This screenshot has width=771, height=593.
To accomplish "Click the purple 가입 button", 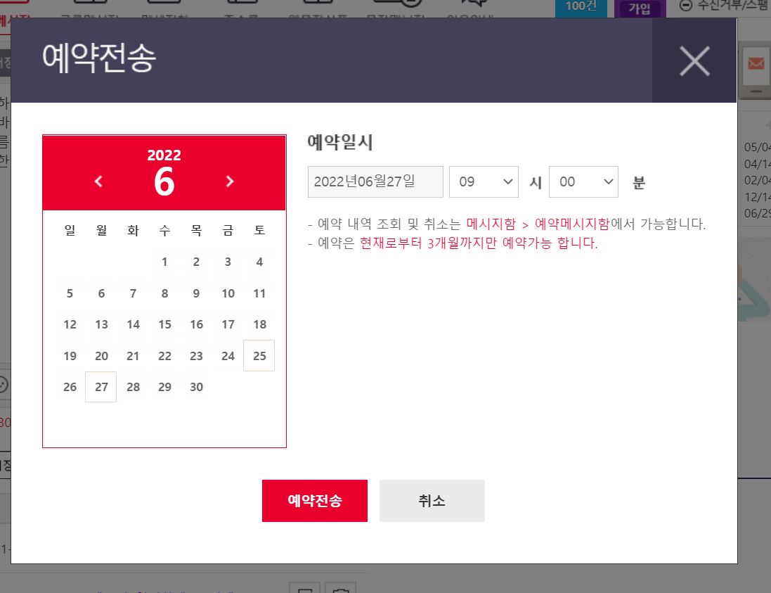I will click(640, 7).
